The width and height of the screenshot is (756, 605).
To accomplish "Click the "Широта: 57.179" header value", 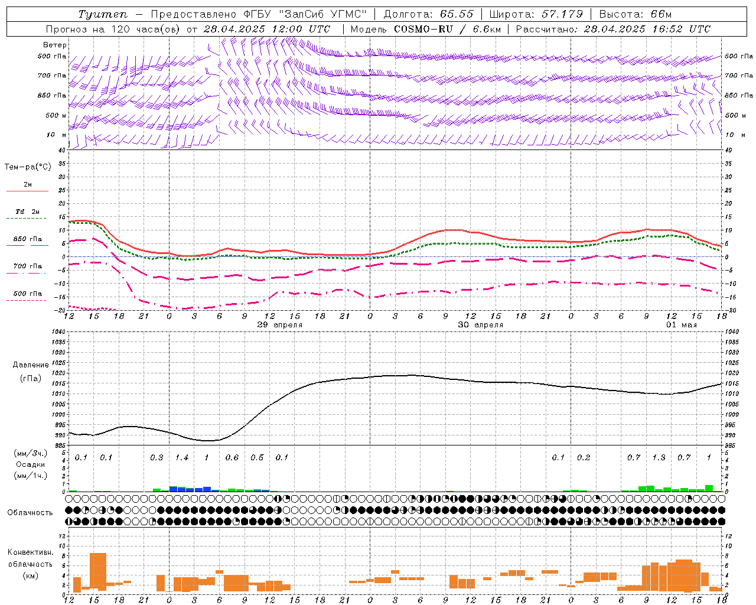I will click(x=536, y=14).
